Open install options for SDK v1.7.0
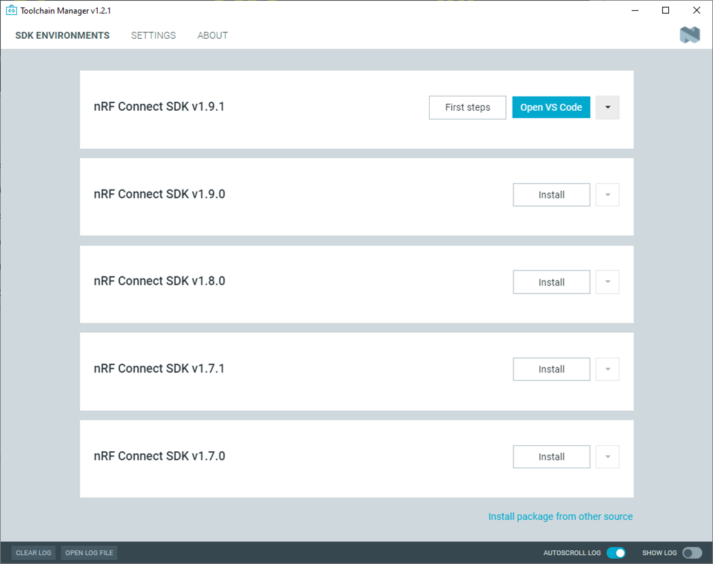 (x=607, y=457)
